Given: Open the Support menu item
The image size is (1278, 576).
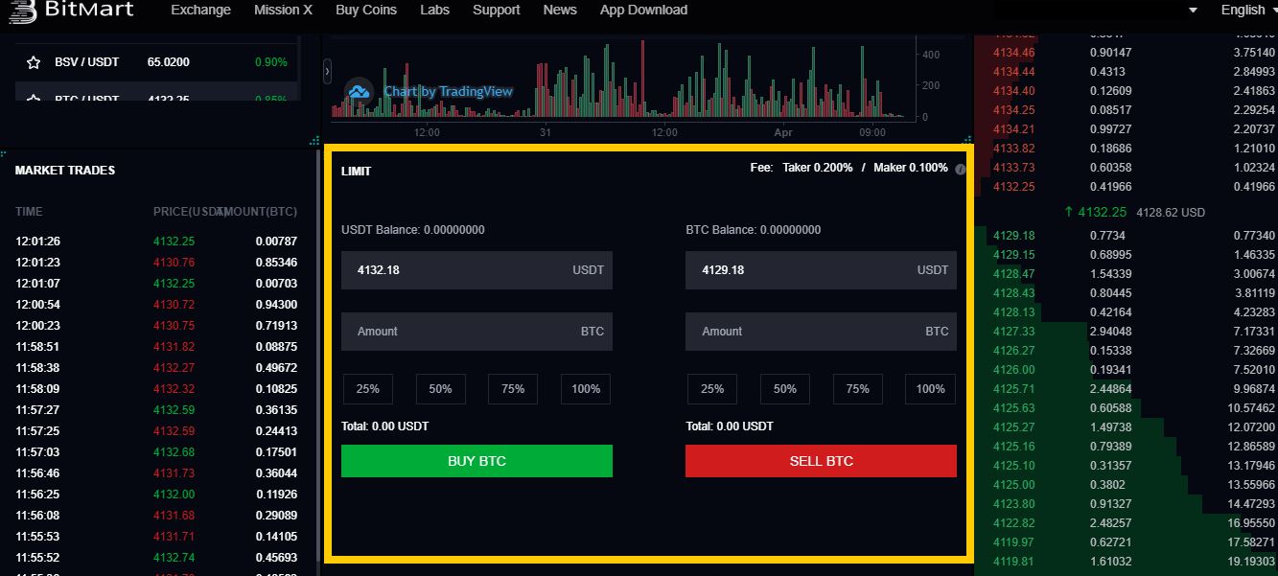Looking at the screenshot, I should point(497,10).
